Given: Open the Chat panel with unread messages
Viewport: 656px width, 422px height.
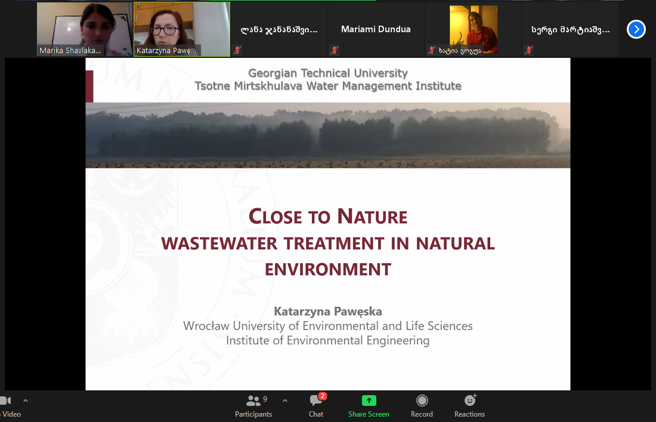Looking at the screenshot, I should click(316, 406).
